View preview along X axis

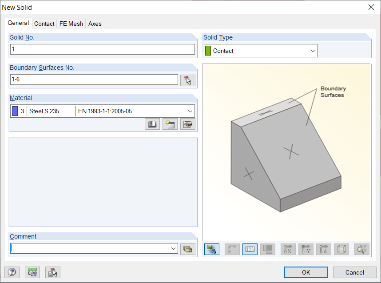click(288, 249)
